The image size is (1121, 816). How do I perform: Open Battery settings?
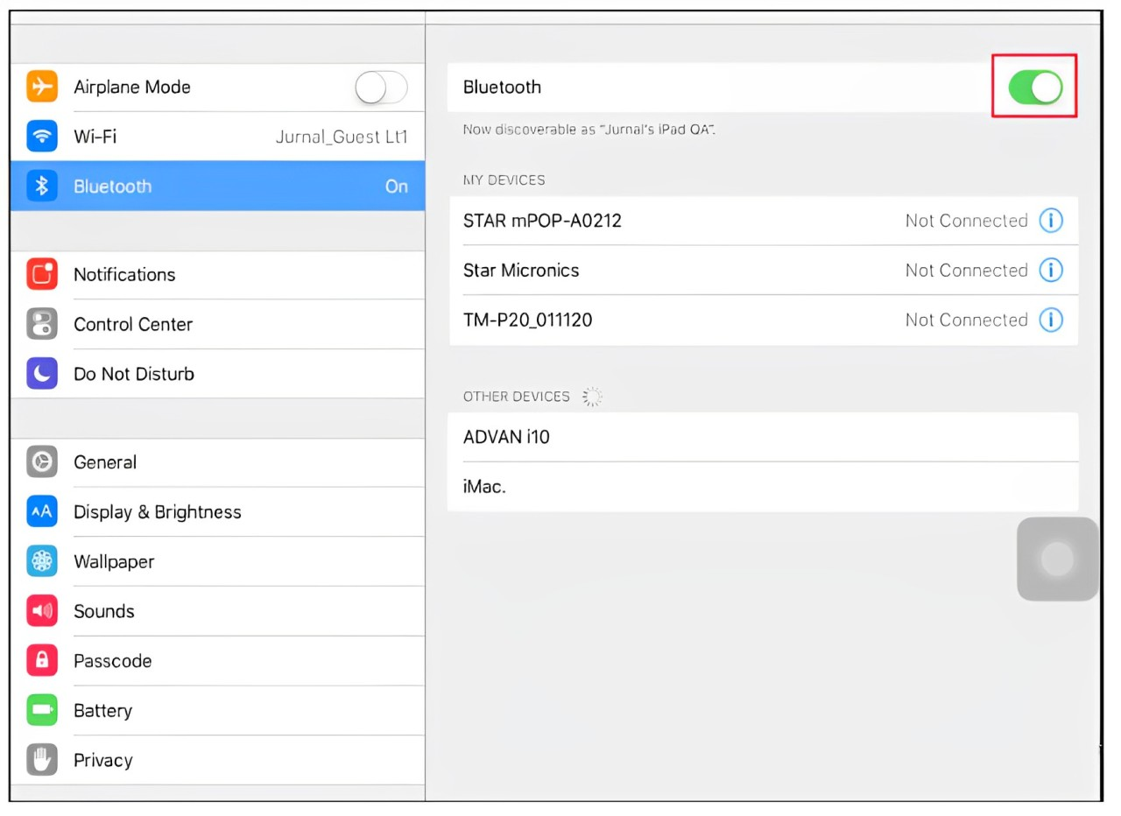(x=217, y=710)
